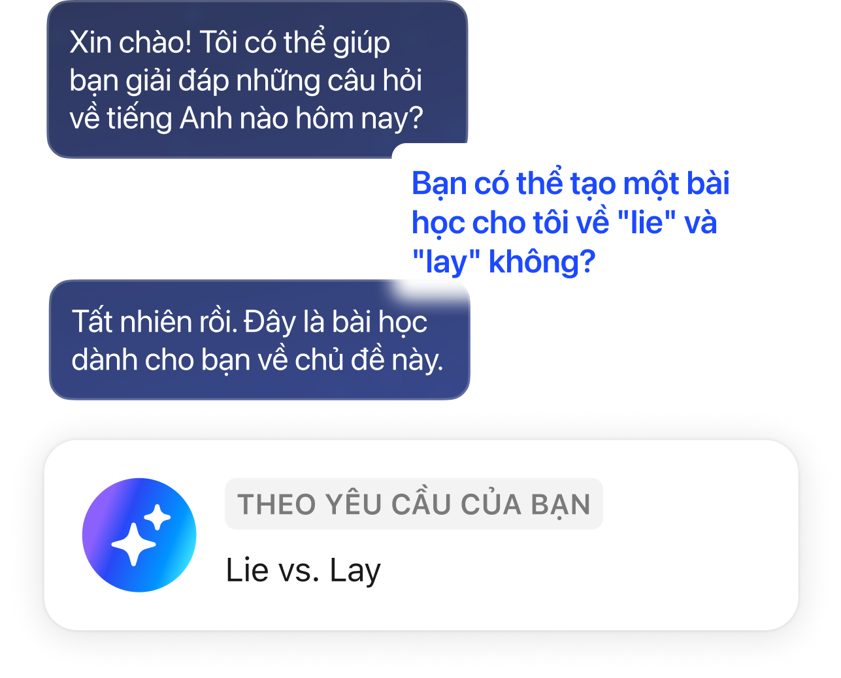The width and height of the screenshot is (841, 678).
Task: Click "Tôi có thể giúp" in the top bubble
Action: click(294, 42)
